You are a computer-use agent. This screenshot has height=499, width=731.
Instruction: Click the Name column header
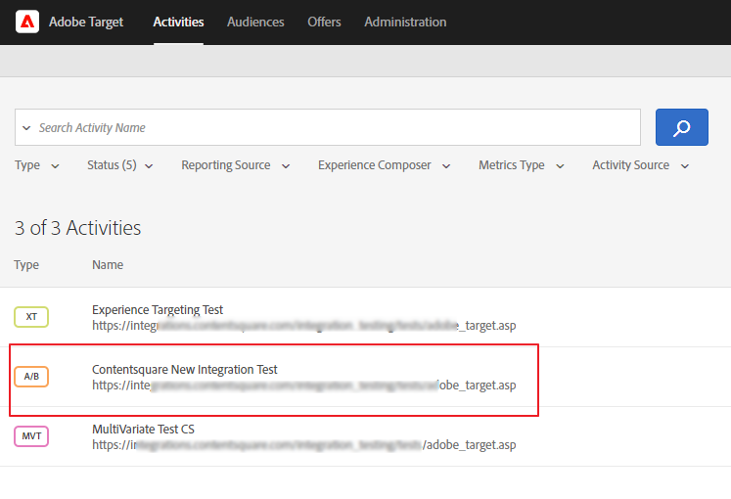coord(108,264)
